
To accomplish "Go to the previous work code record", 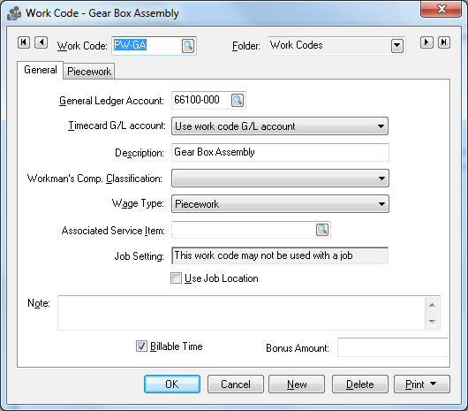I will coord(42,42).
